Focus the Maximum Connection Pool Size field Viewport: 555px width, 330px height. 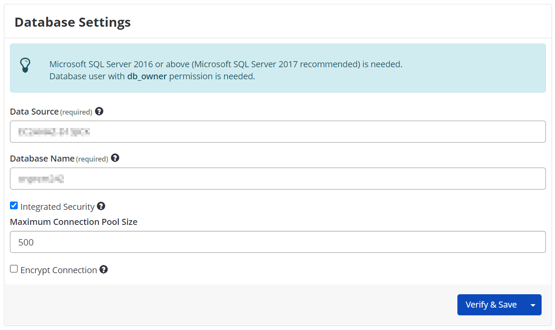click(277, 242)
